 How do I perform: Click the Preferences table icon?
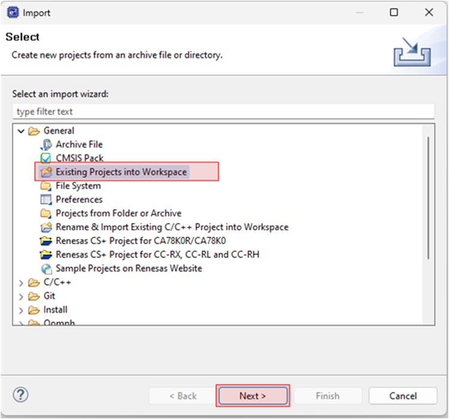click(x=46, y=199)
